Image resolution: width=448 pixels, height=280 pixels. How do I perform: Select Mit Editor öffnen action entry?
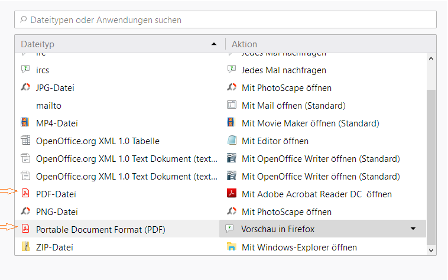click(275, 141)
